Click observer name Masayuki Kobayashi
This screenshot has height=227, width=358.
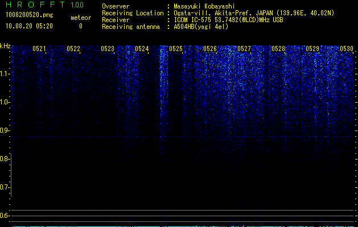[x=204, y=6]
